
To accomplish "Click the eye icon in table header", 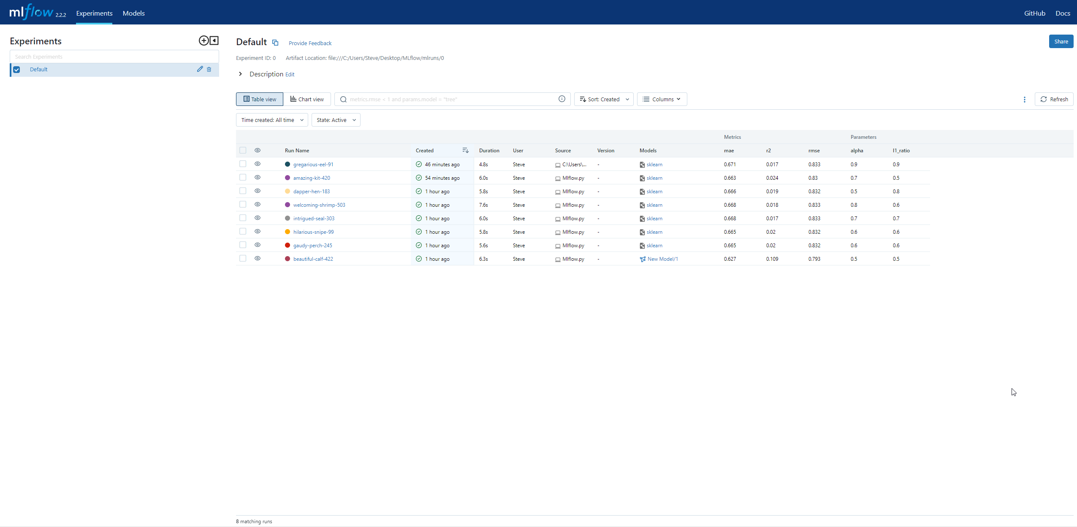I will (x=258, y=150).
